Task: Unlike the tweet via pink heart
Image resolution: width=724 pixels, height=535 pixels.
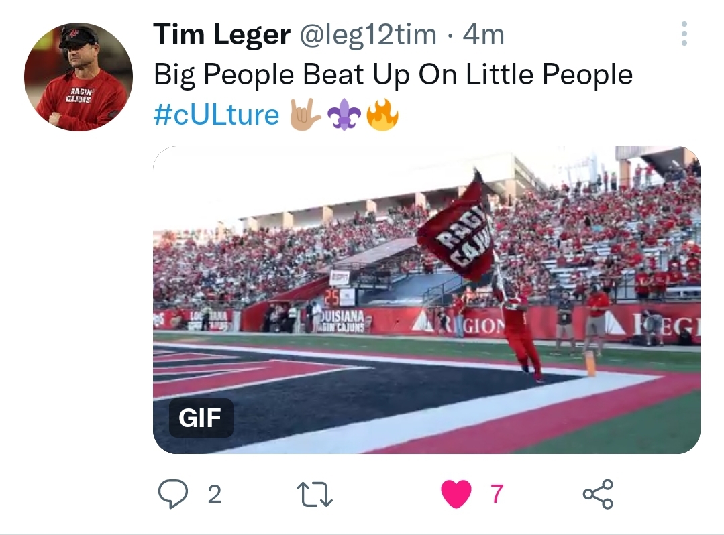Action: 456,494
